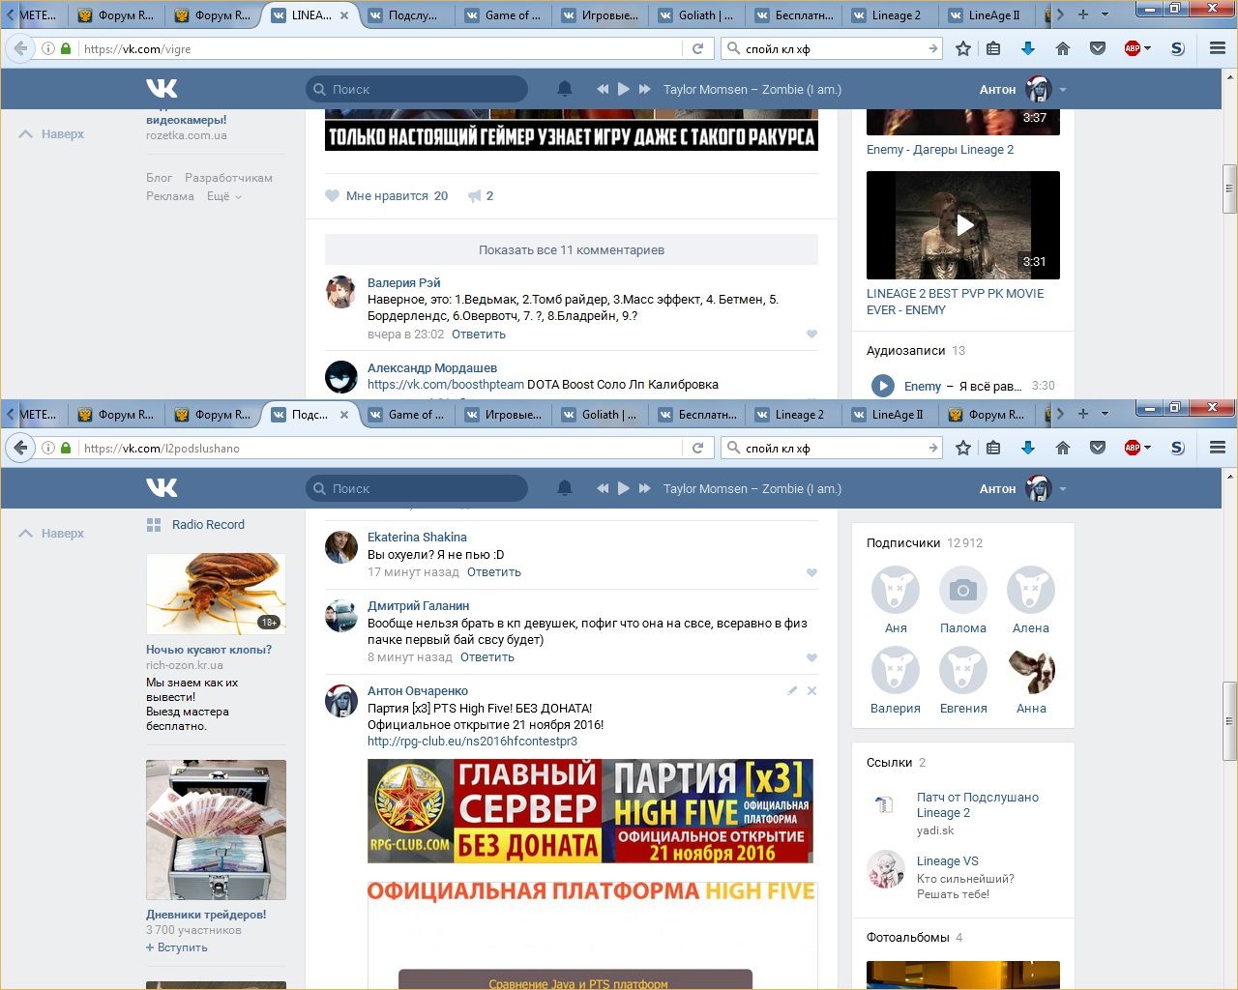Play the Enemy audio track
The width and height of the screenshot is (1238, 990).
(882, 386)
